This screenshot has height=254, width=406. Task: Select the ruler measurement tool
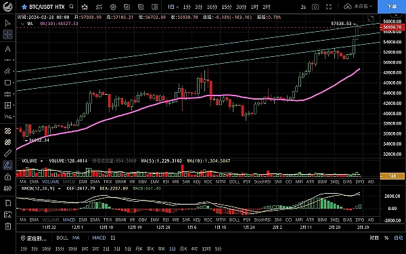click(7, 154)
